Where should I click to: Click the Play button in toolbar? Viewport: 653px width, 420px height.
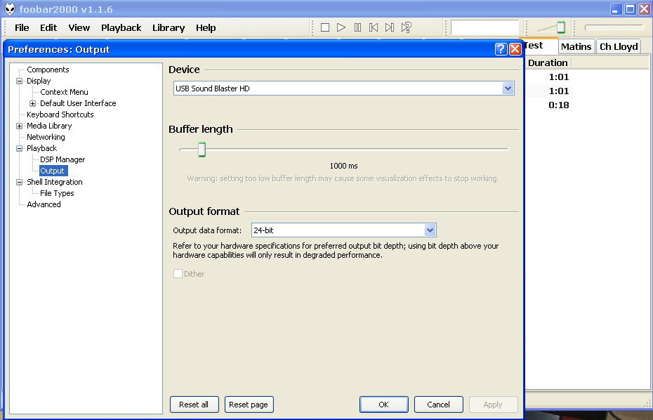coord(341,27)
